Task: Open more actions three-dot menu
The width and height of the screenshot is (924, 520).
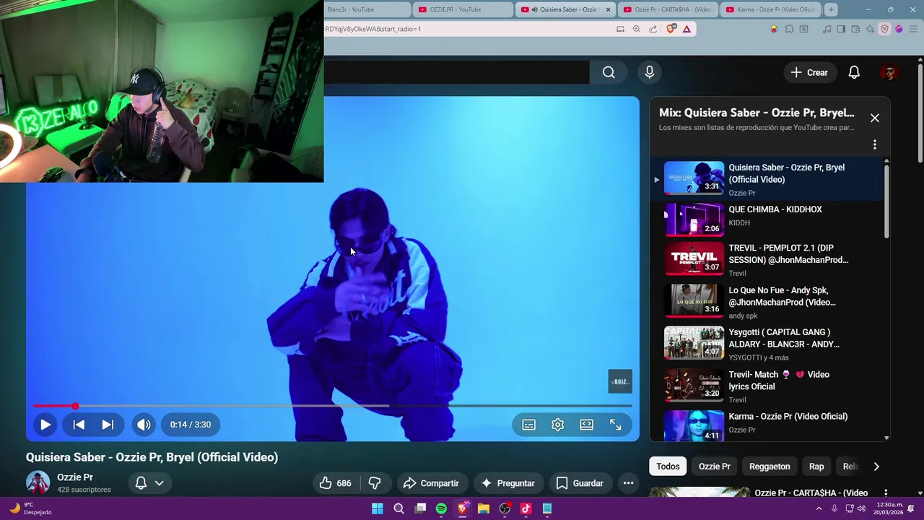Action: pyautogui.click(x=629, y=483)
